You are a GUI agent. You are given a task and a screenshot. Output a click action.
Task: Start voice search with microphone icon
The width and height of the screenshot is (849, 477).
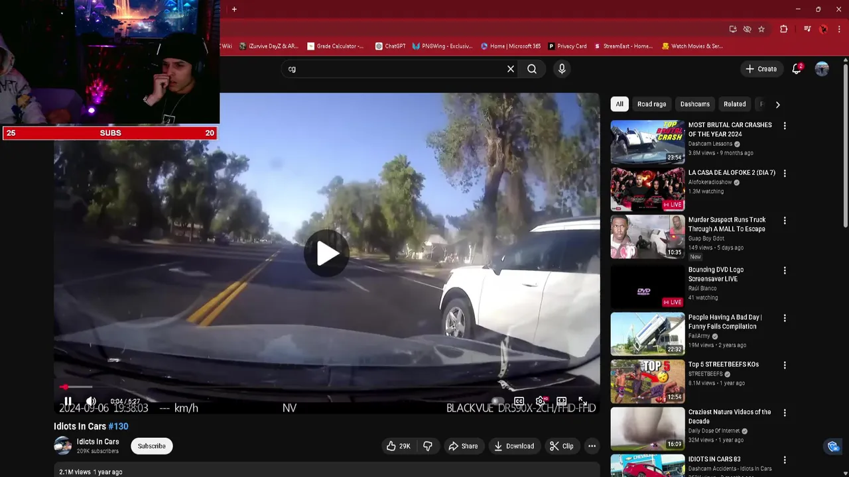562,69
